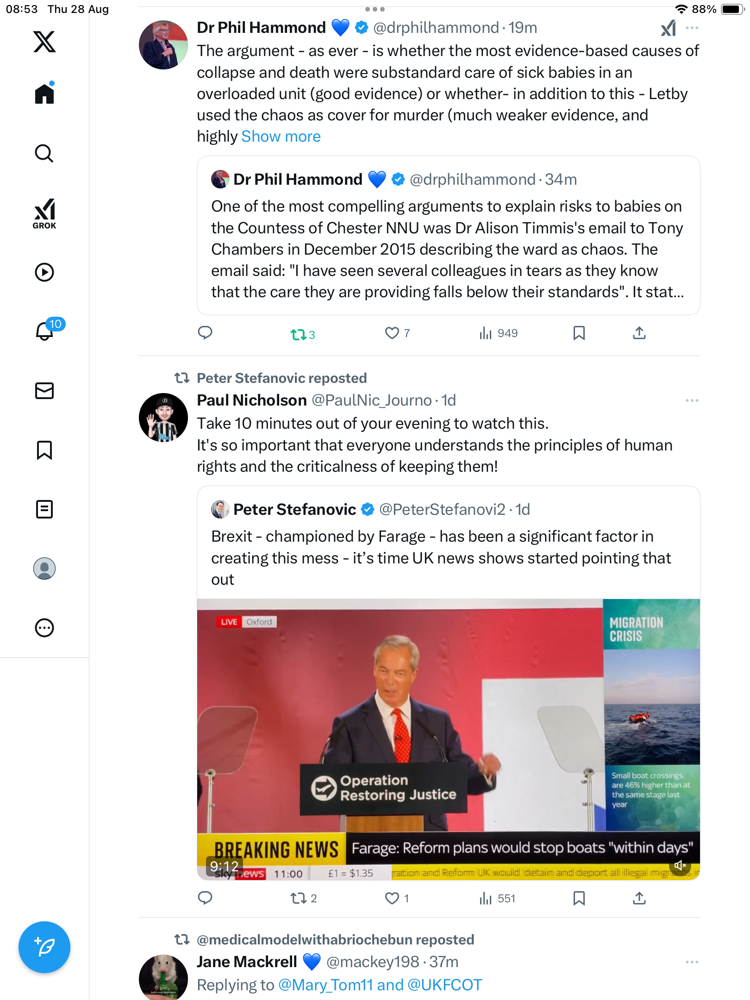Open more options on Jane Mackrell's post

(692, 962)
